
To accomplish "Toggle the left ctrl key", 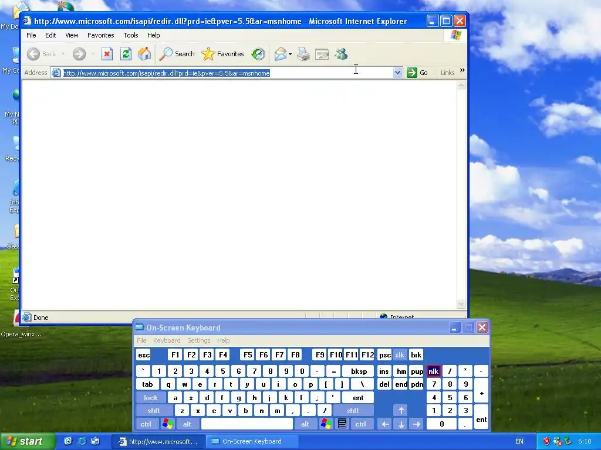I will pos(146,424).
